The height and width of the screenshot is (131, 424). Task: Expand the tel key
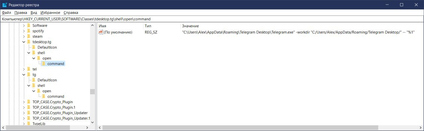click(24, 69)
